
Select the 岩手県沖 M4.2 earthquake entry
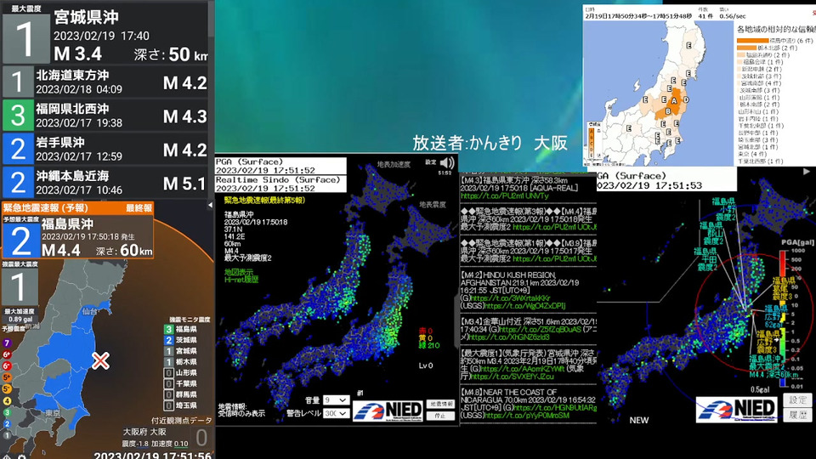105,149
